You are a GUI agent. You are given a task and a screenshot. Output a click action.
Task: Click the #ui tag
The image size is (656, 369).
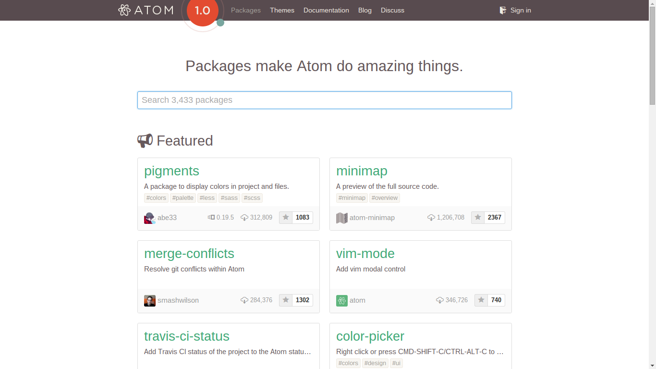coord(396,363)
